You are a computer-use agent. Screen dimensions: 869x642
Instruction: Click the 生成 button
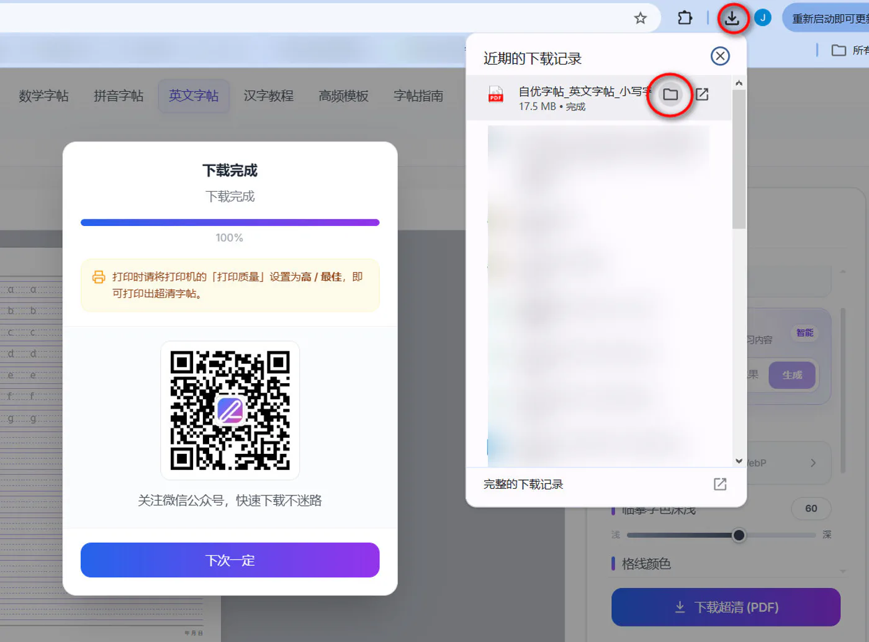pyautogui.click(x=792, y=375)
